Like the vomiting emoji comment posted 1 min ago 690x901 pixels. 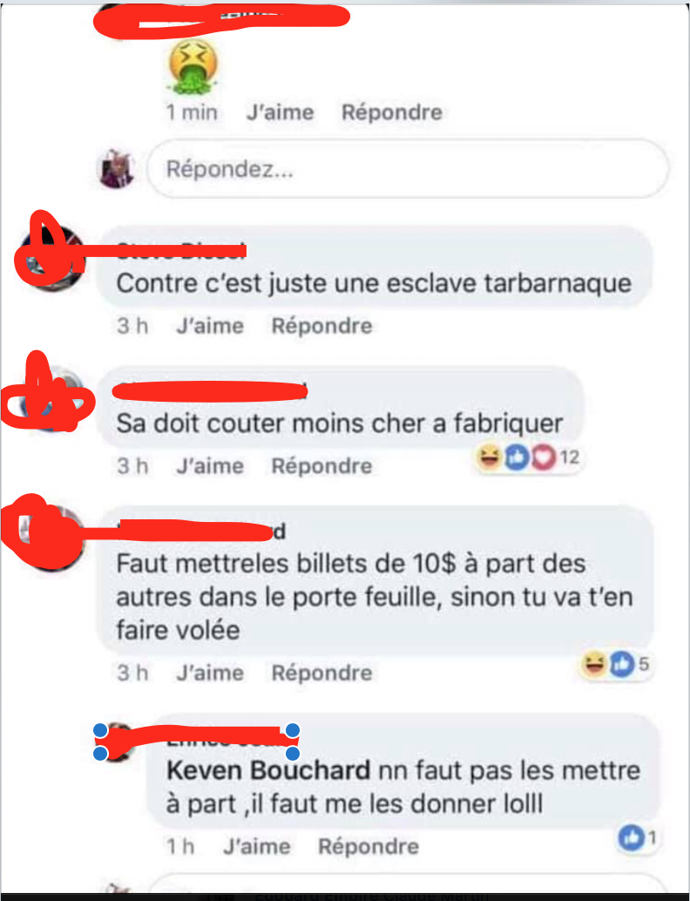281,112
